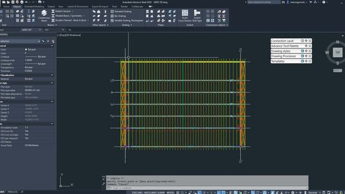345x194 pixels.
Task: Expand the Beams panel flyout
Action: [52, 25]
